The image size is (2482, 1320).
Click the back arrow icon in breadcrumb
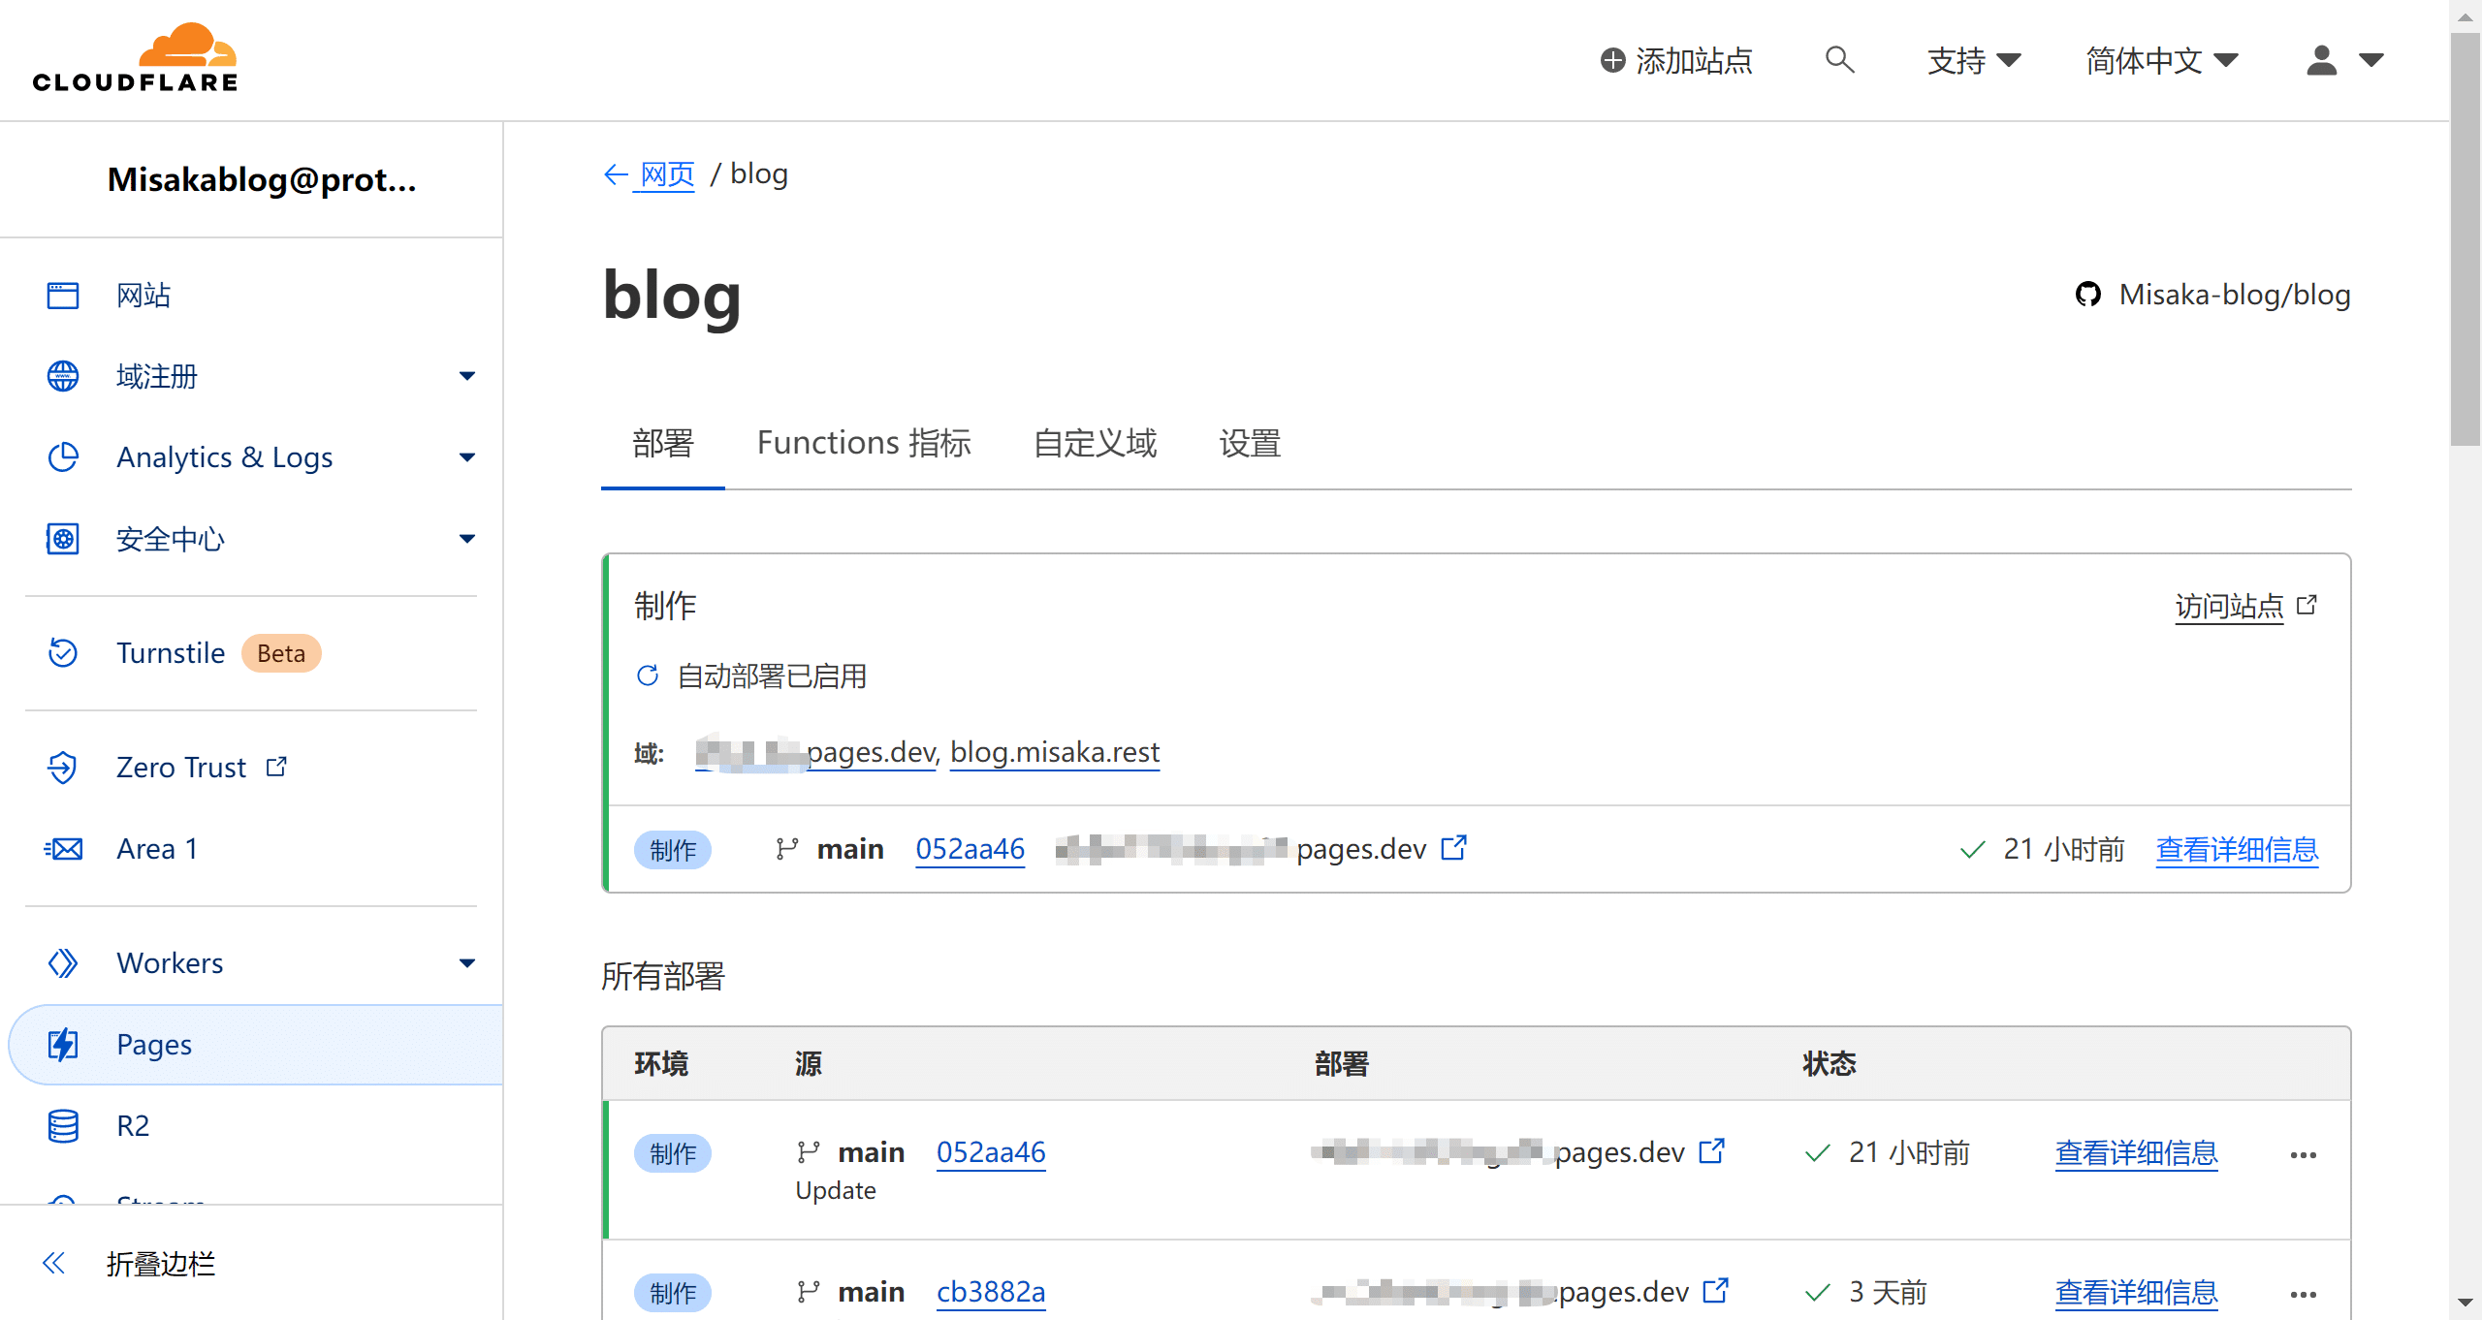coord(616,174)
